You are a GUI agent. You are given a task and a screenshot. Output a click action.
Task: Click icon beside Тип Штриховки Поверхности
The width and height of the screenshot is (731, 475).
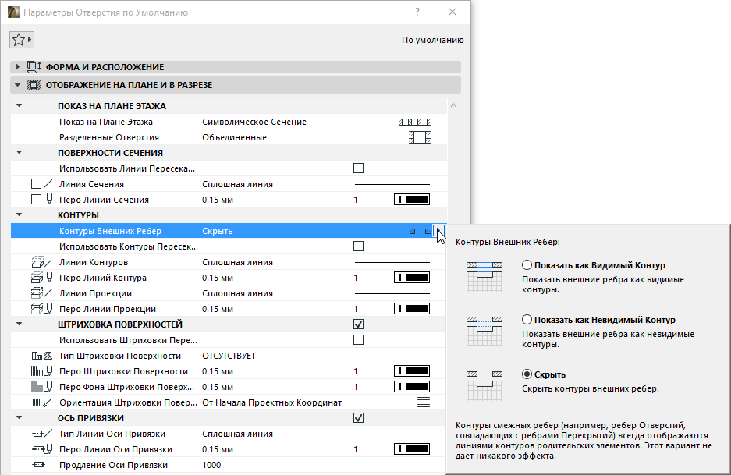coord(41,356)
